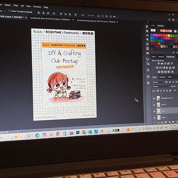The height and width of the screenshot is (178, 178).
Task: Add a Levels adjustment
Action: pyautogui.click(x=162, y=64)
